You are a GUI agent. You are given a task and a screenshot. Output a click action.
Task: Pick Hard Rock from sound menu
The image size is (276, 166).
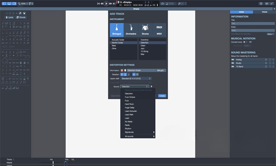click(138, 104)
